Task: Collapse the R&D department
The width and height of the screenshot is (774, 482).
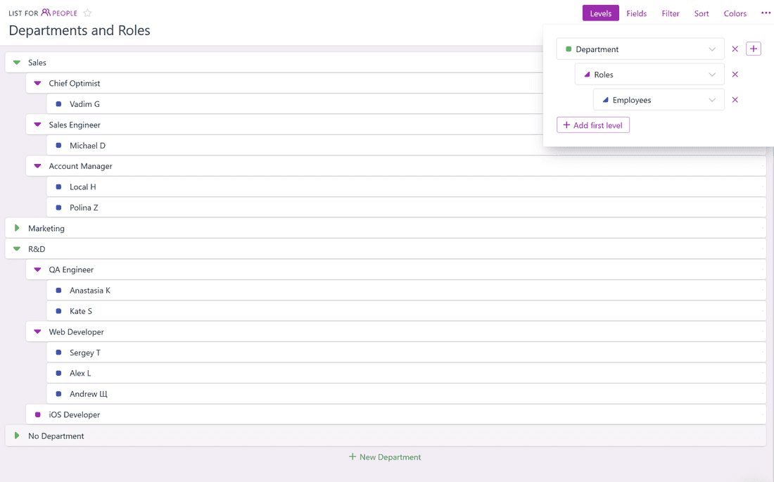Action: [x=17, y=248]
